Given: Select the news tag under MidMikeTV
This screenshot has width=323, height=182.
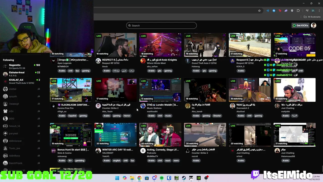Looking at the screenshot, I should [x=176, y=161].
